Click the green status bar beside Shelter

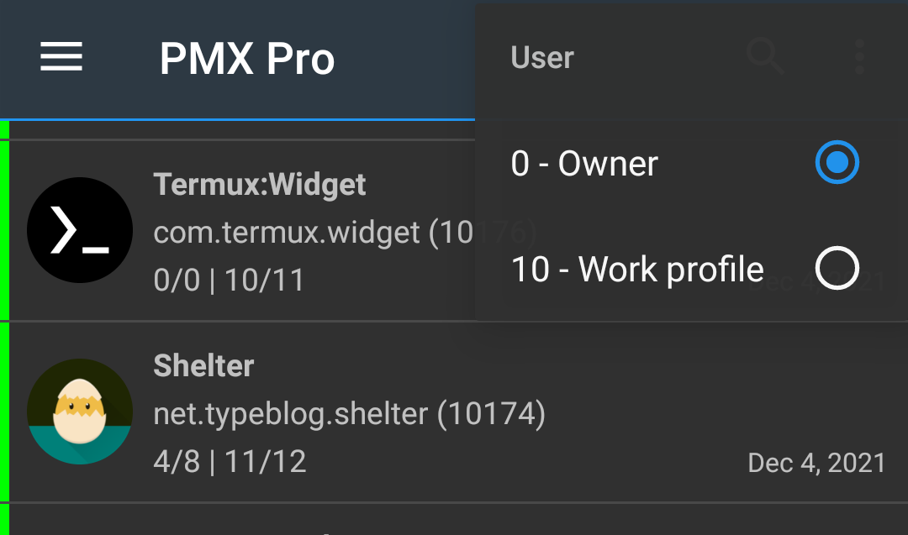click(x=4, y=411)
